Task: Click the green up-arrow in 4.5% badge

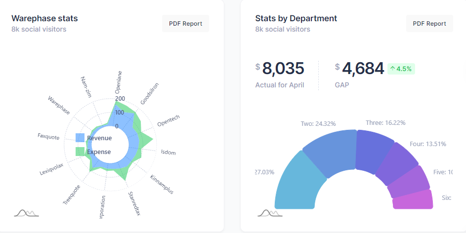Action: coord(392,69)
